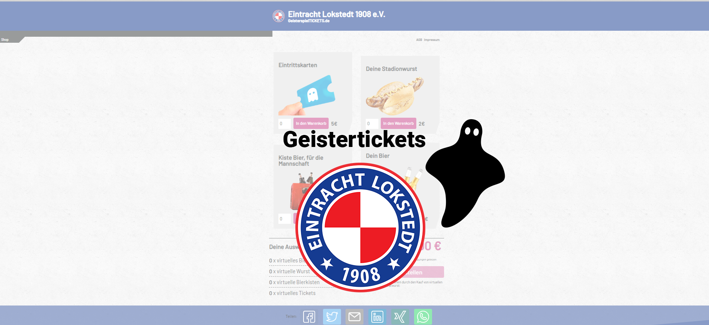Click the Stadionwurst quantity field

click(x=372, y=123)
